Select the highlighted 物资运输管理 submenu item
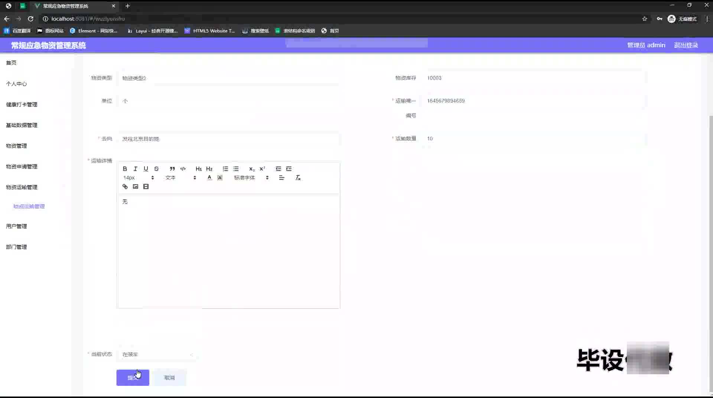 click(x=29, y=206)
